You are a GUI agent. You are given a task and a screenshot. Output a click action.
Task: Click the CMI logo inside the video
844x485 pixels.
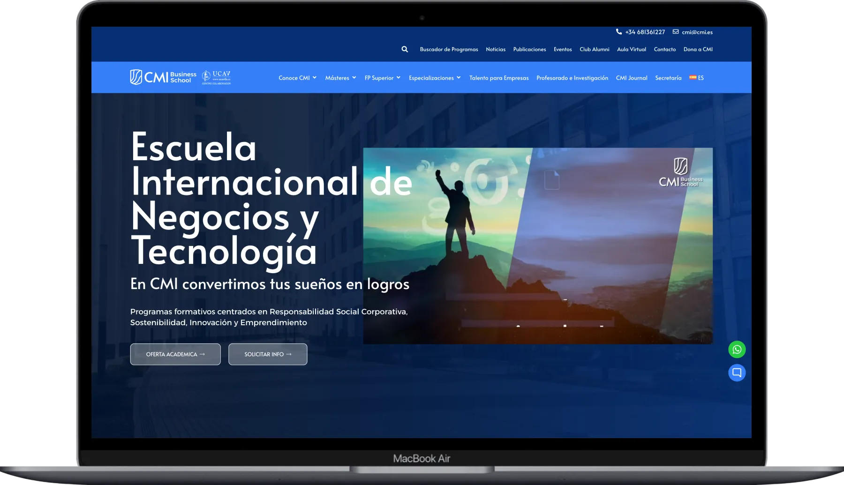coord(680,172)
